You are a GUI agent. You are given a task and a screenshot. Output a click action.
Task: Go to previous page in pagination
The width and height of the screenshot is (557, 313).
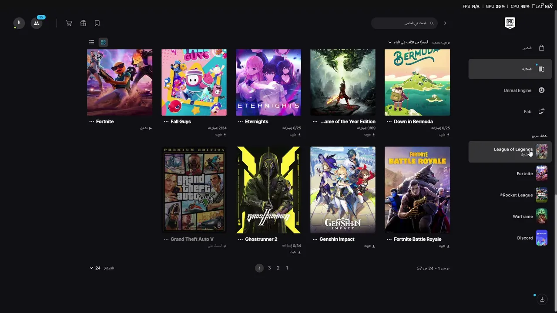click(259, 268)
